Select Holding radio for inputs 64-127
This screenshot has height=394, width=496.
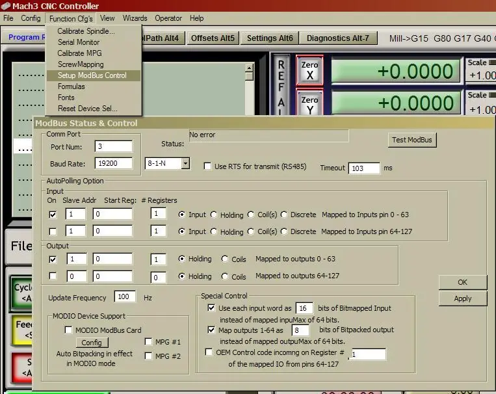point(214,231)
